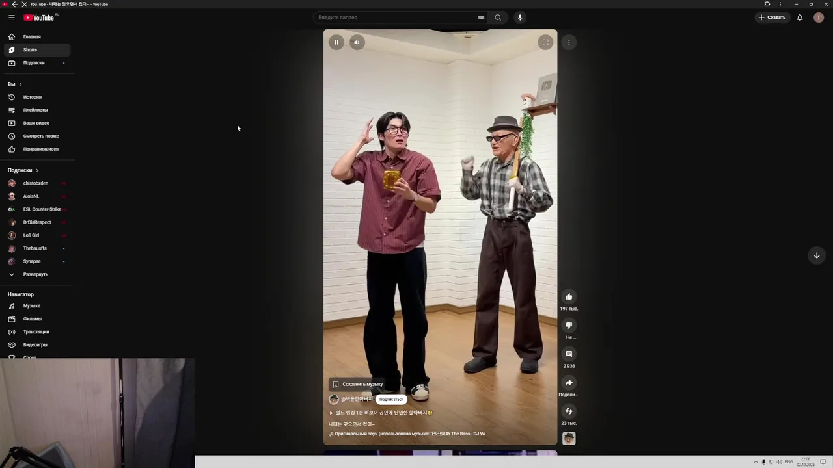
Task: Click Сохранить музыку button
Action: [x=357, y=384]
